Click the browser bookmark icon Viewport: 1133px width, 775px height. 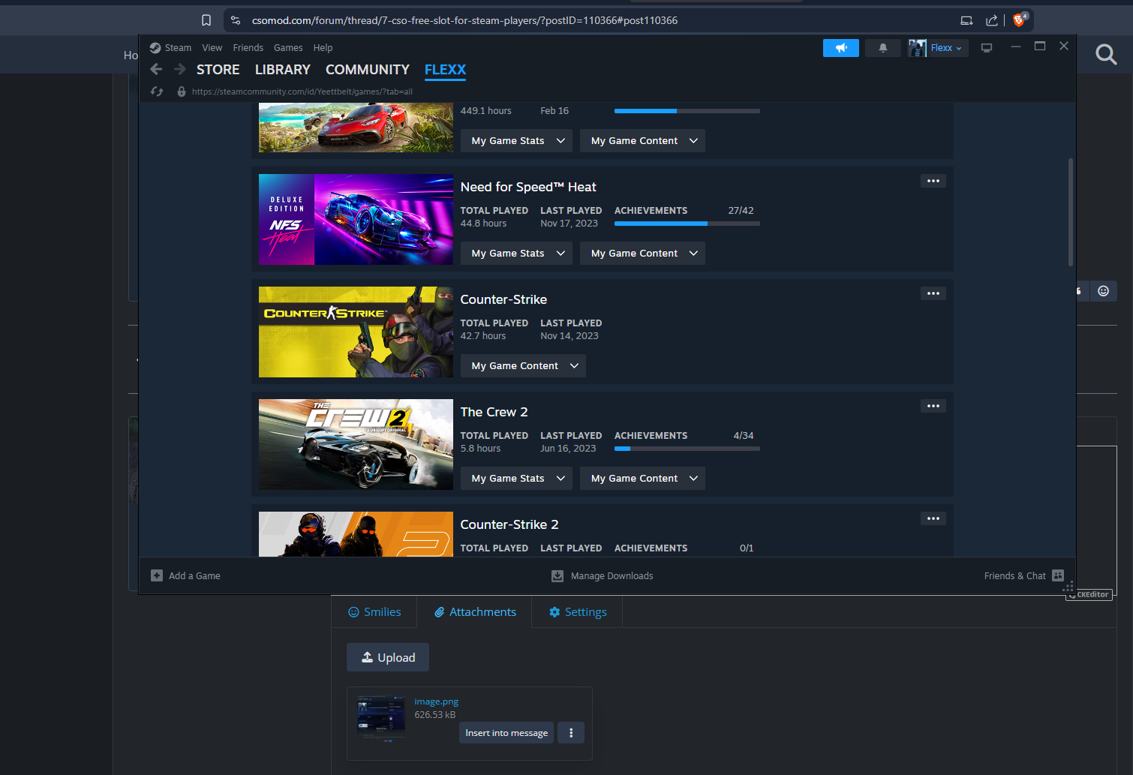(x=206, y=20)
